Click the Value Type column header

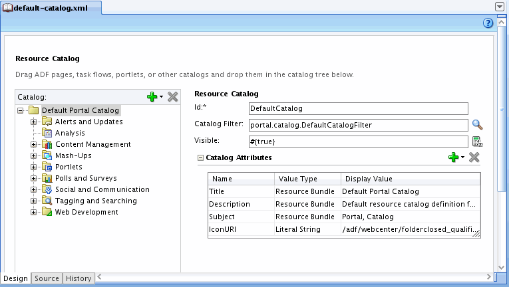click(x=308, y=179)
